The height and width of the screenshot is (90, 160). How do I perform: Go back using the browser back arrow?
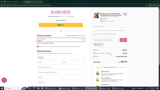pyautogui.click(x=2, y=5)
